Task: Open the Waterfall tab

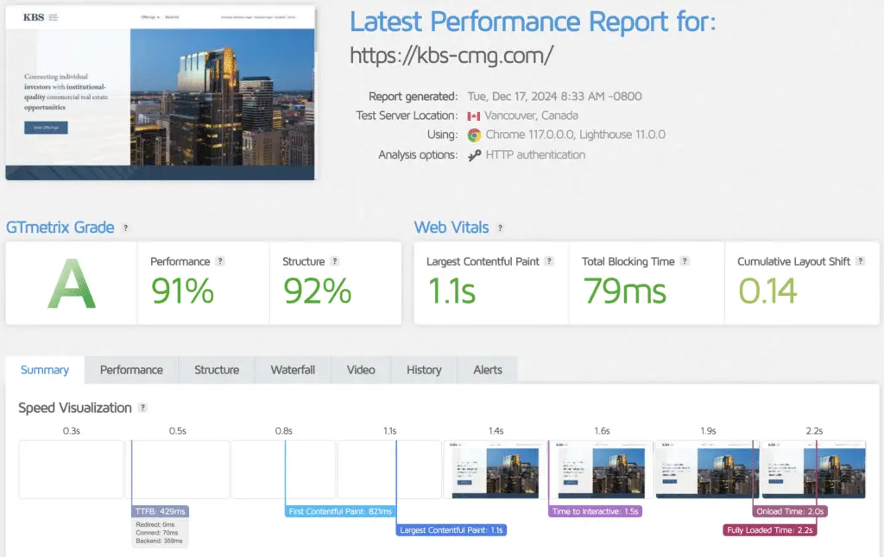Action: [293, 370]
